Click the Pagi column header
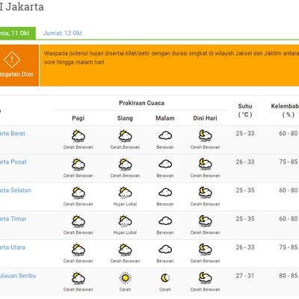The height and width of the screenshot is (299, 299). coord(78,118)
